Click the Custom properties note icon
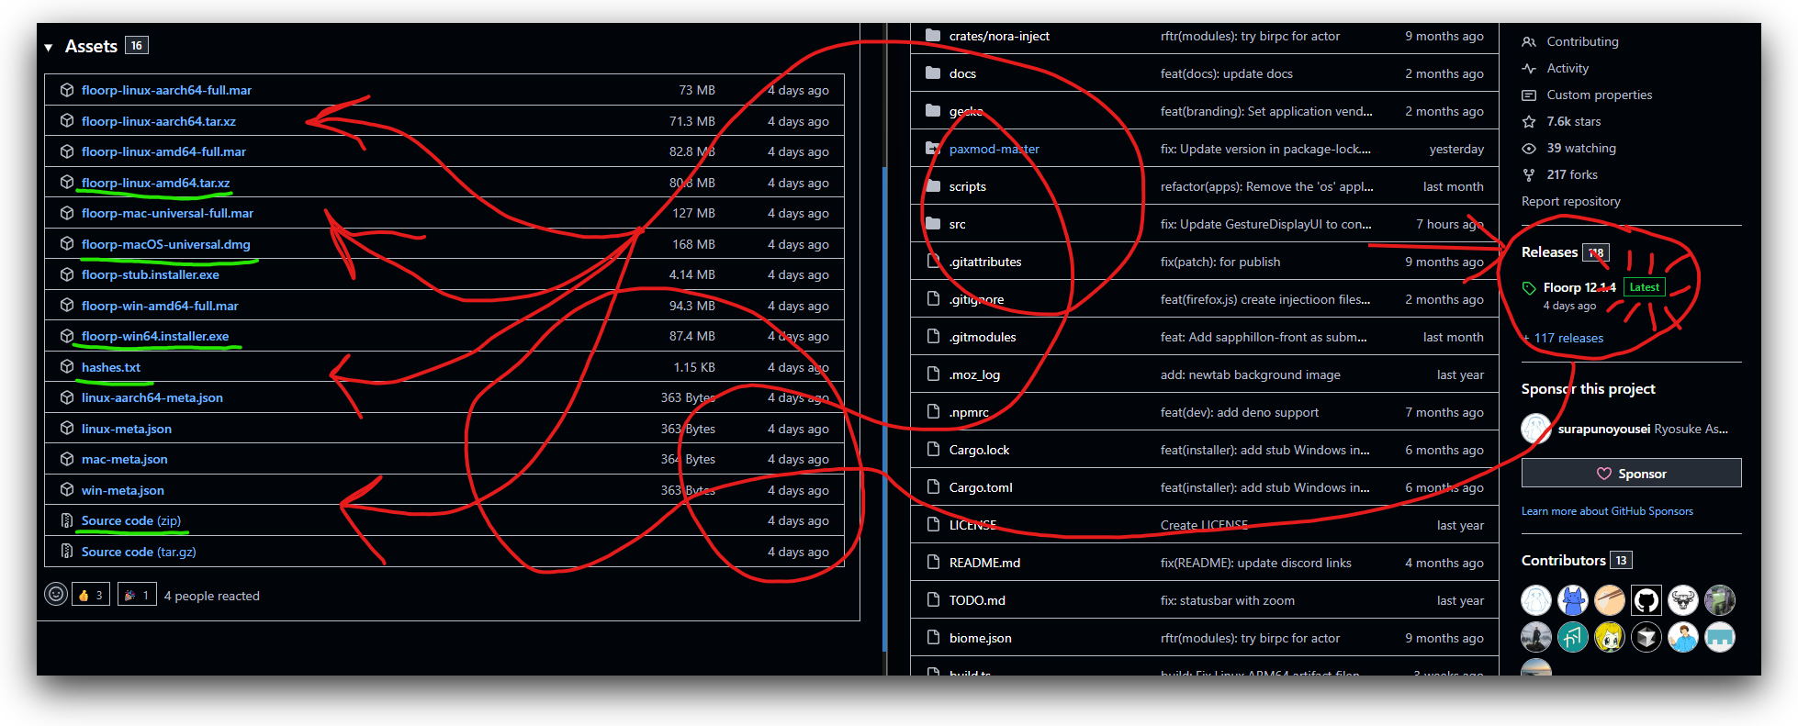1798x726 pixels. (1529, 95)
